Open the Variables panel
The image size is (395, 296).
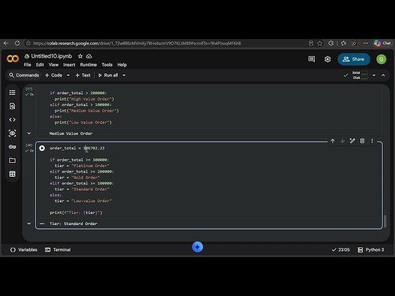[23, 250]
